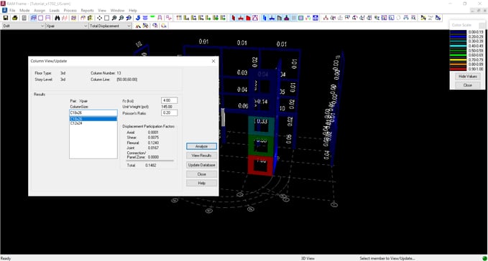This screenshot has width=488, height=261.
Task: Click the red filled polygon icon
Action: click(x=248, y=18)
